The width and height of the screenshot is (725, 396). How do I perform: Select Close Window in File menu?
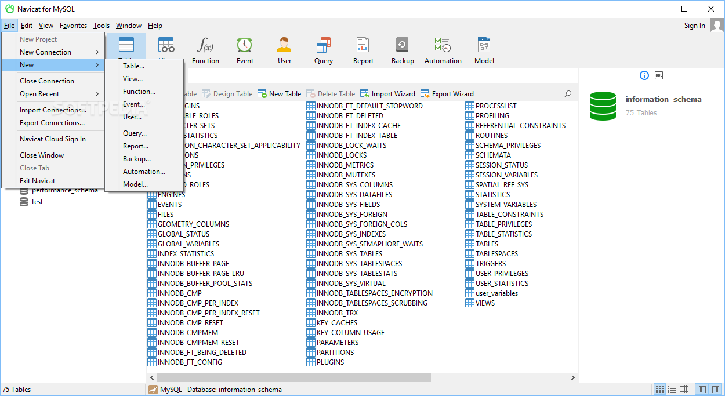coord(53,155)
